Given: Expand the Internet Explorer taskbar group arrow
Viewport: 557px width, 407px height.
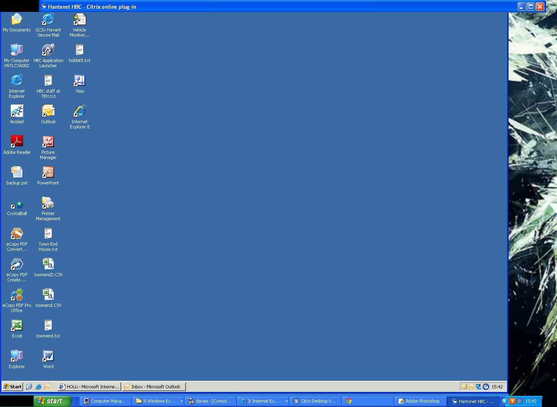Looking at the screenshot, I should coord(286,401).
